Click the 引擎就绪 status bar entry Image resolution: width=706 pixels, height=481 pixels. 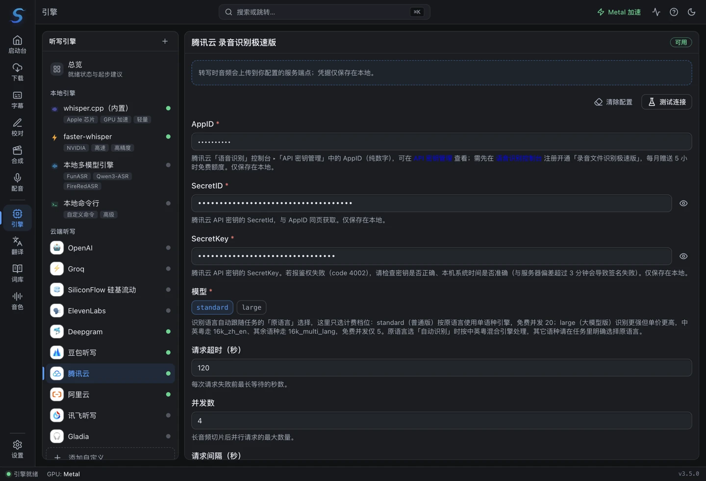pos(22,474)
